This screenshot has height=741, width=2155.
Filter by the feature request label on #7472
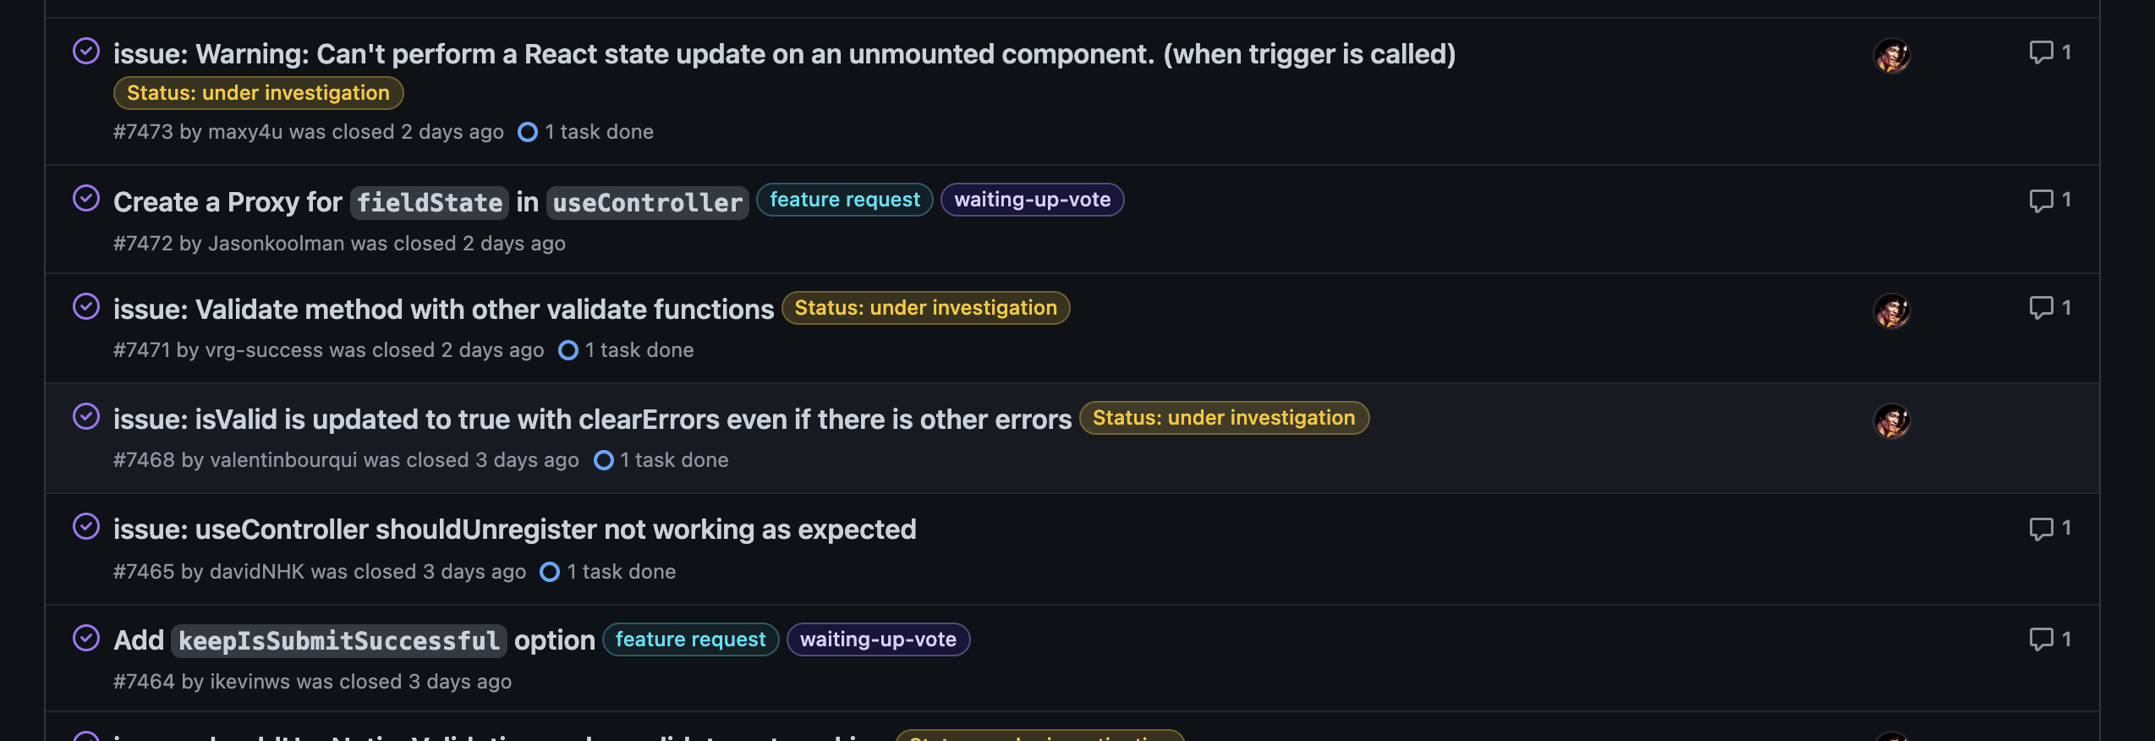pyautogui.click(x=843, y=200)
